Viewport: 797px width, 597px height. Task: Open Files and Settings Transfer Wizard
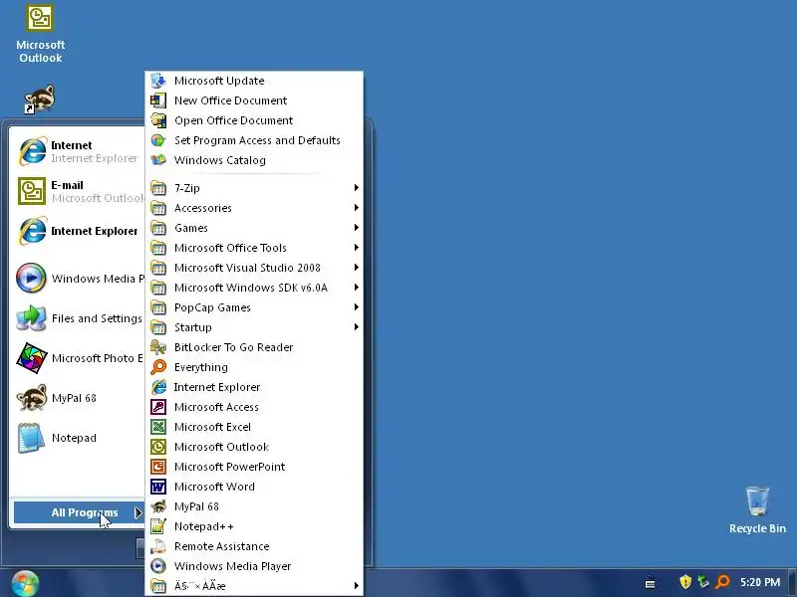78,318
